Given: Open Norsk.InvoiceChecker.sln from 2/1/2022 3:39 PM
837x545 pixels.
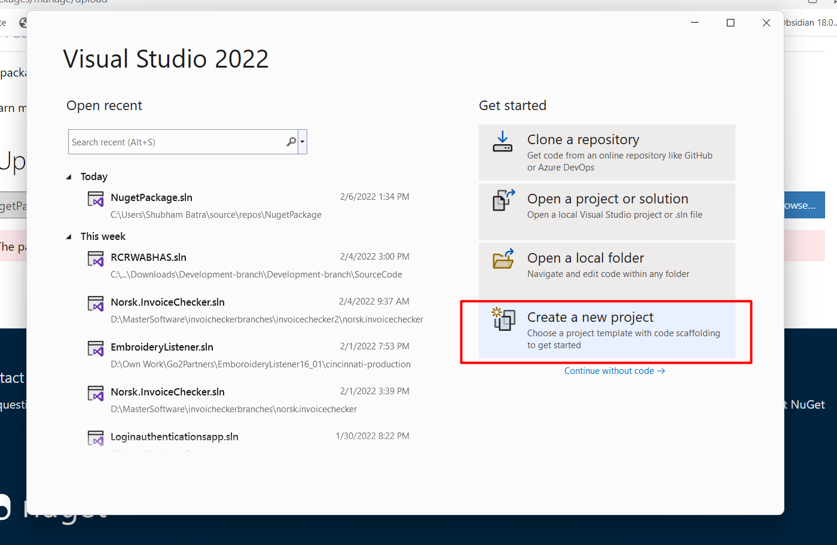Looking at the screenshot, I should pyautogui.click(x=248, y=400).
